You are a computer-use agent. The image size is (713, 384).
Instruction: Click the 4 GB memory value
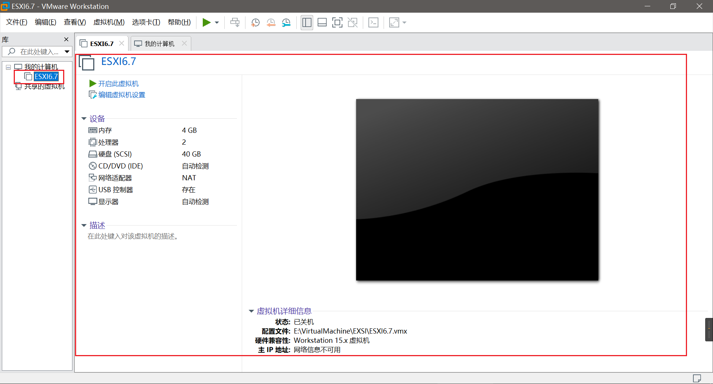(189, 130)
